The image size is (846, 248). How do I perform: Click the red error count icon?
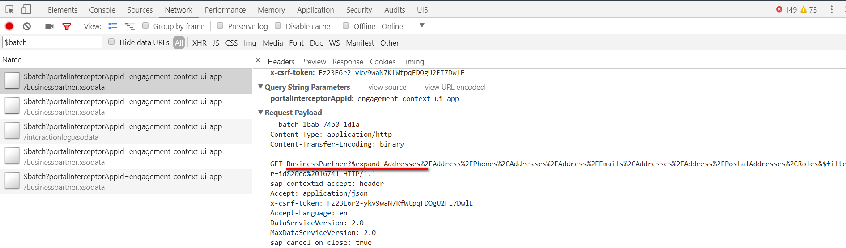click(779, 9)
